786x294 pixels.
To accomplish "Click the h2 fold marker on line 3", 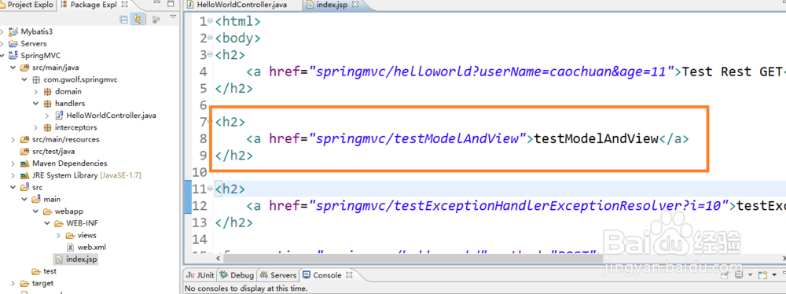I will 211,55.
